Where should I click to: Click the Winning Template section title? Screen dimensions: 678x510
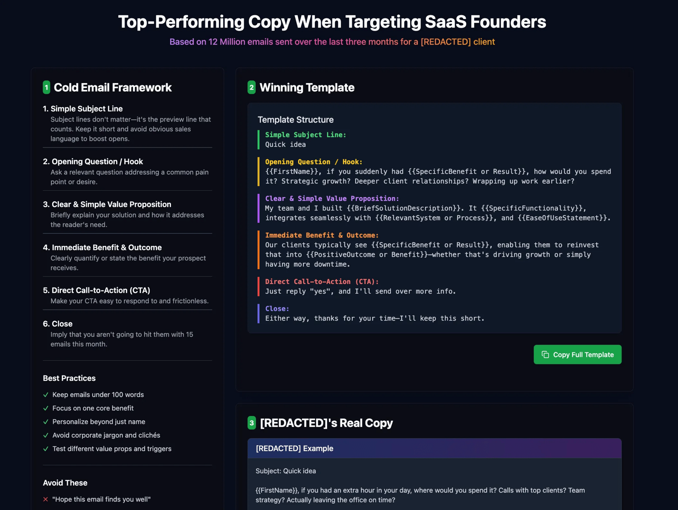tap(307, 87)
